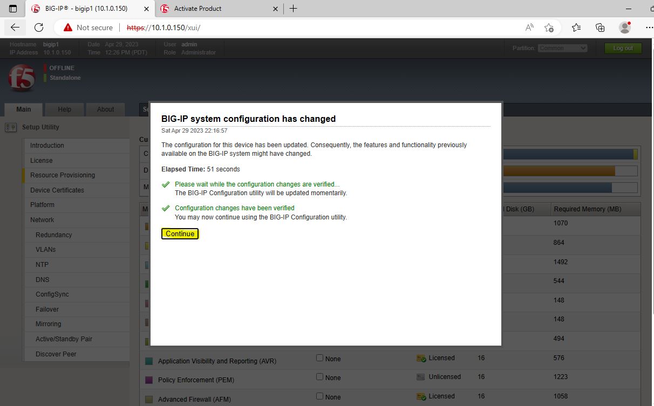Open the Collections icon in the browser toolbar
Viewport: 654px width, 406px height.
[600, 27]
